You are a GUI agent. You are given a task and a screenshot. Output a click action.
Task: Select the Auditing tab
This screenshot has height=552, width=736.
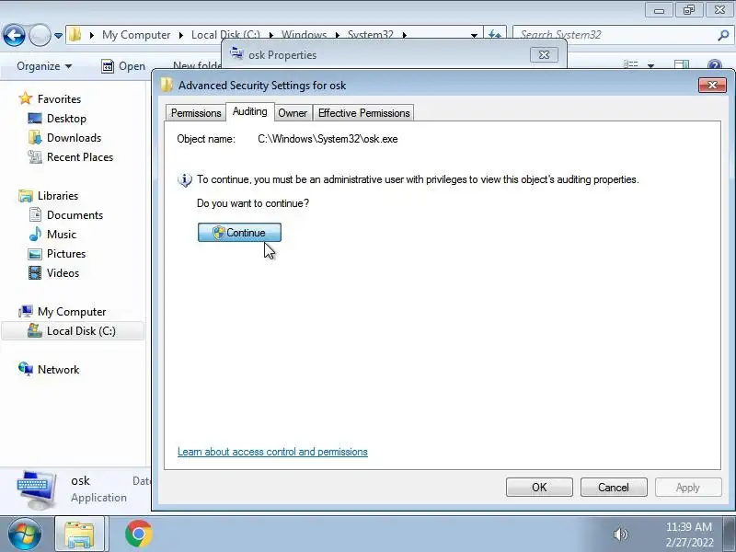[x=249, y=111]
